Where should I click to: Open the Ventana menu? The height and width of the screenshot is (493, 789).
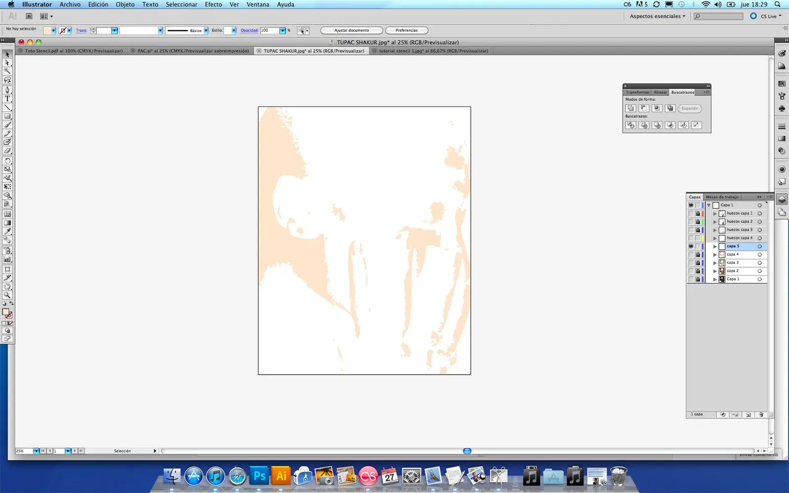click(258, 4)
